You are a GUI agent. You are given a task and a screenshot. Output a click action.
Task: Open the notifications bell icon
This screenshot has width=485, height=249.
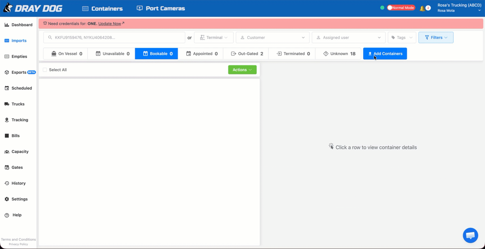[423, 8]
